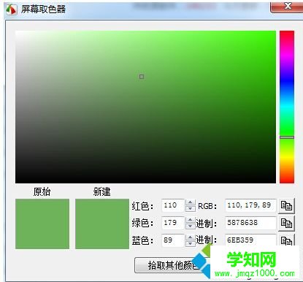Click the 屏幕取色器 app icon in title bar

[x=11, y=9]
